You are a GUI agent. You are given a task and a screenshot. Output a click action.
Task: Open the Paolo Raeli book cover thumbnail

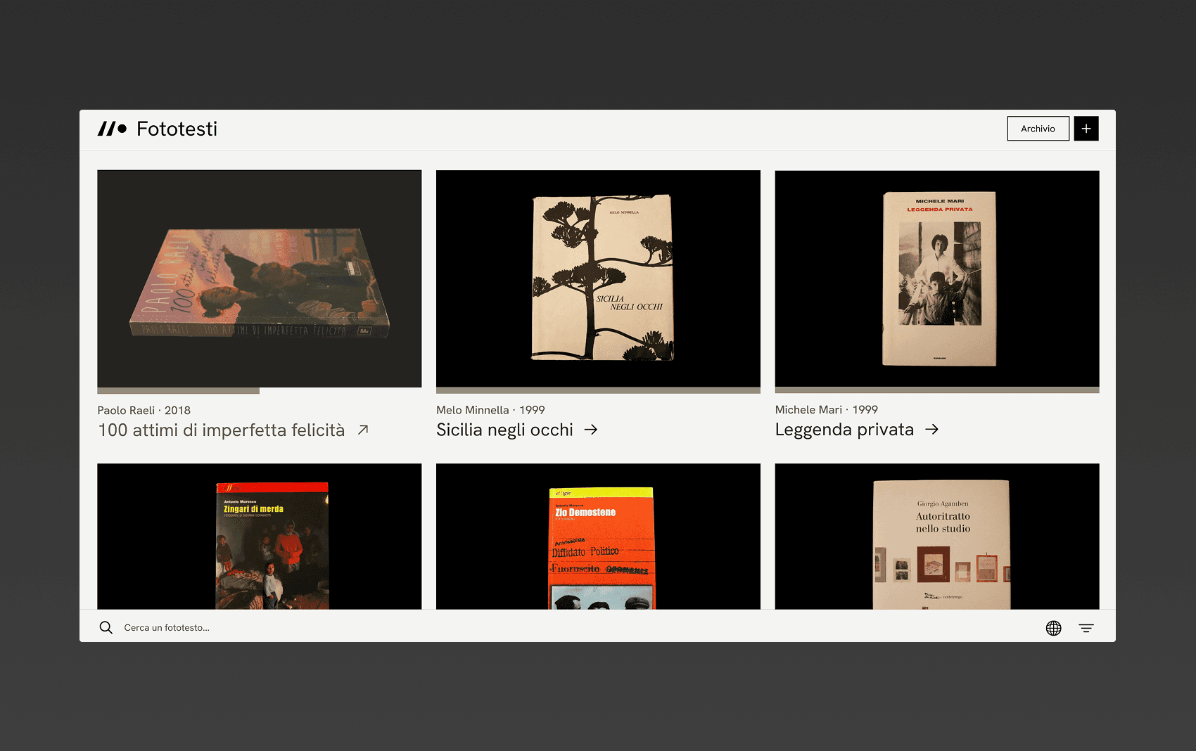click(260, 278)
